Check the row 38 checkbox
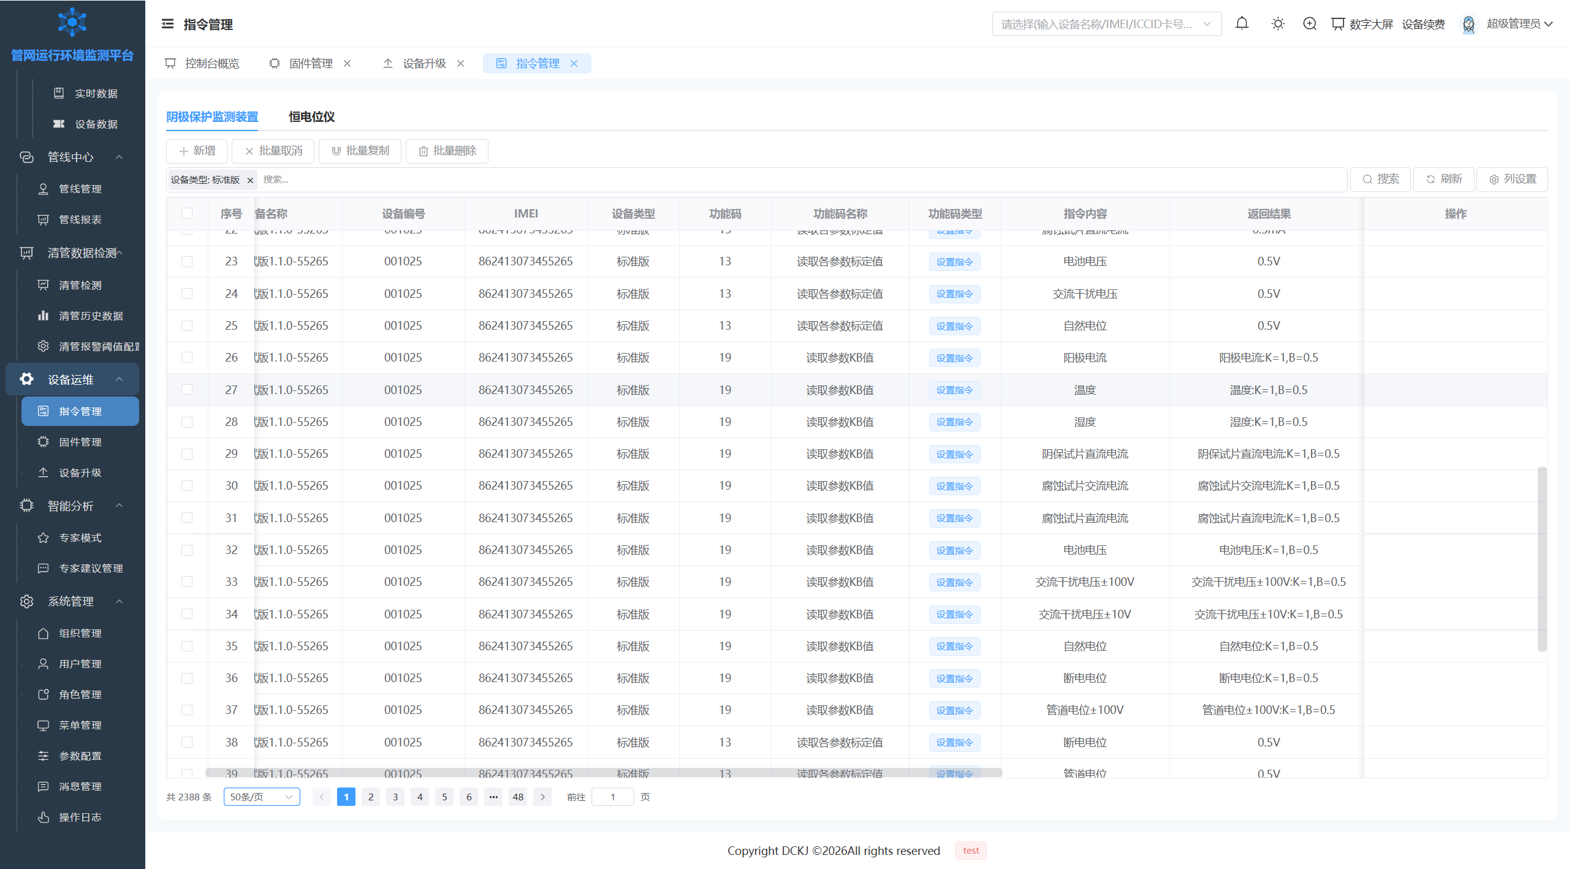The image size is (1569, 869). [187, 742]
